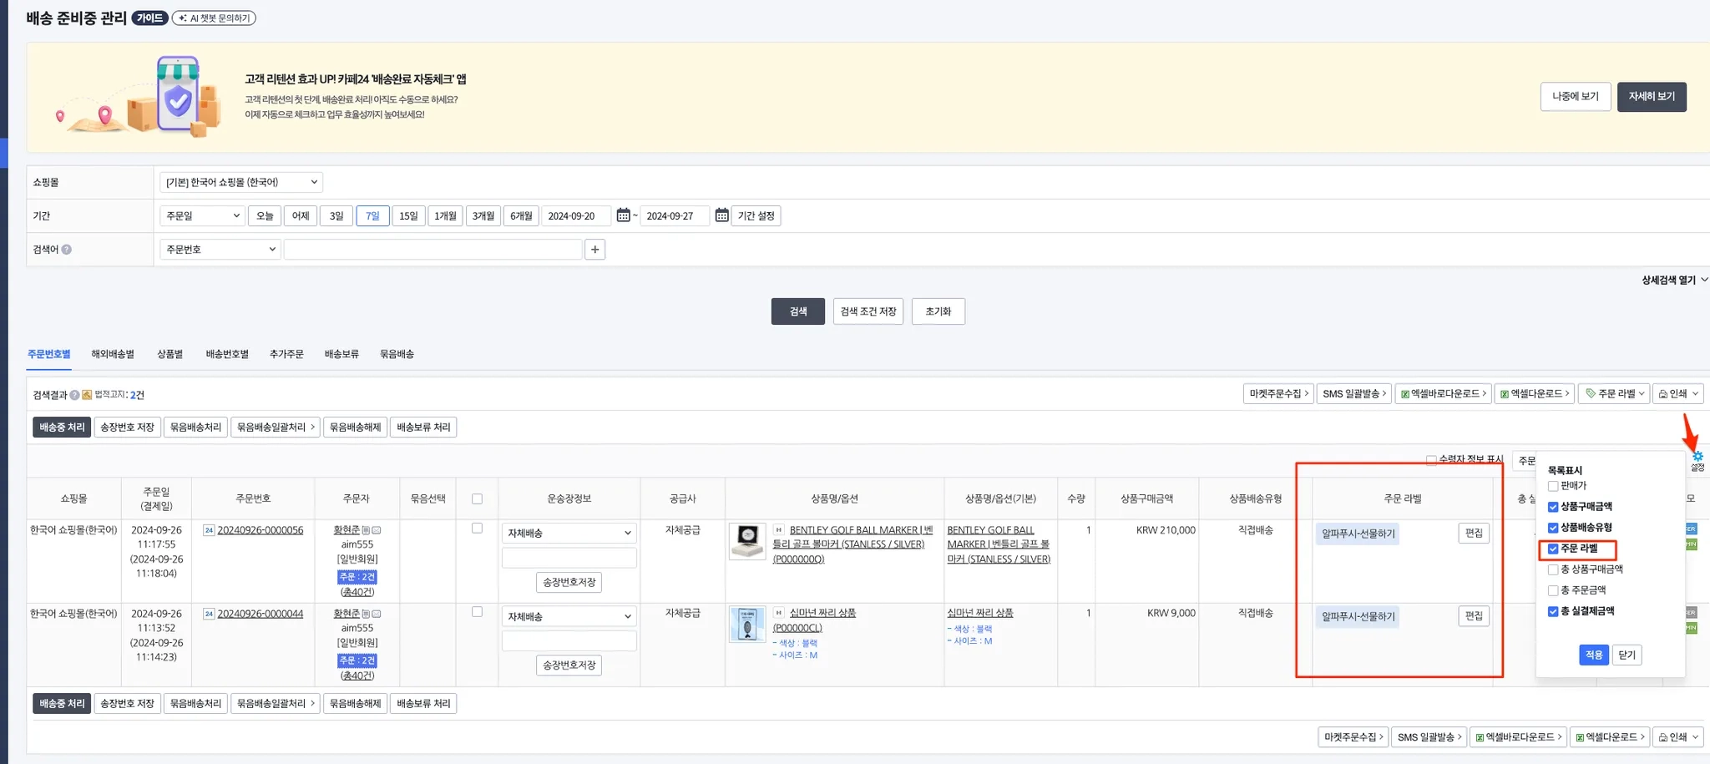Open the column settings gear icon
1710x764 pixels.
1697,457
